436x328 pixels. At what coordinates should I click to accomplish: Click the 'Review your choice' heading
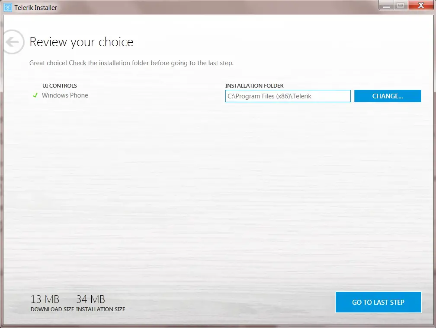coord(81,42)
